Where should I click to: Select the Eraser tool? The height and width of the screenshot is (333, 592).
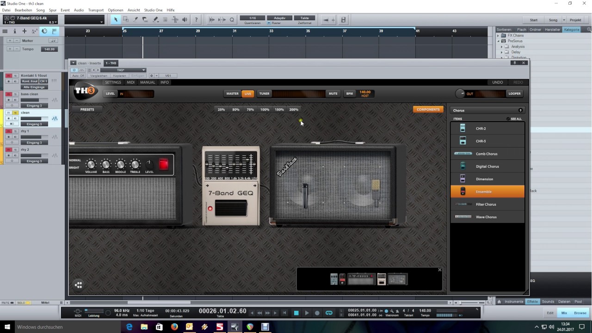click(x=145, y=19)
